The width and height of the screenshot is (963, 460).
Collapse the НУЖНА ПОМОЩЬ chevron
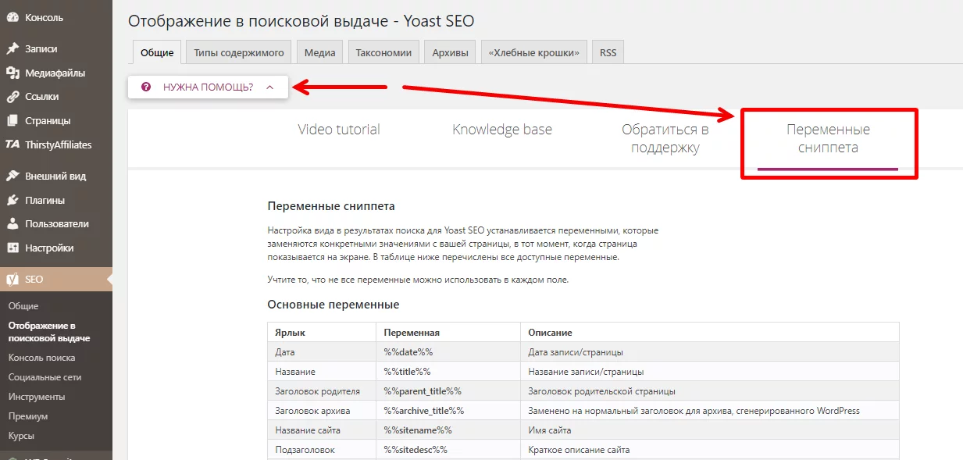click(270, 87)
